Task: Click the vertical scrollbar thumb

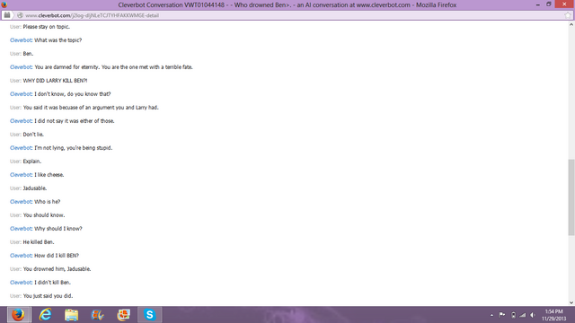Action: pyautogui.click(x=571, y=197)
